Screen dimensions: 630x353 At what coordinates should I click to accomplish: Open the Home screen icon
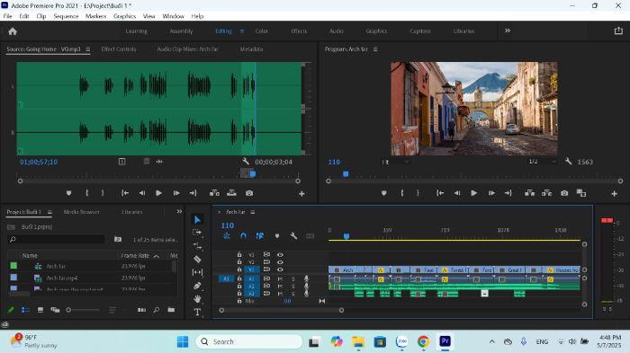point(13,31)
